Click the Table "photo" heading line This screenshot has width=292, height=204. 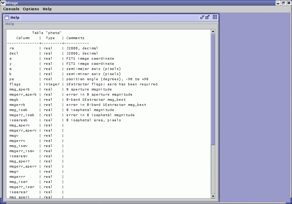pos(47,33)
